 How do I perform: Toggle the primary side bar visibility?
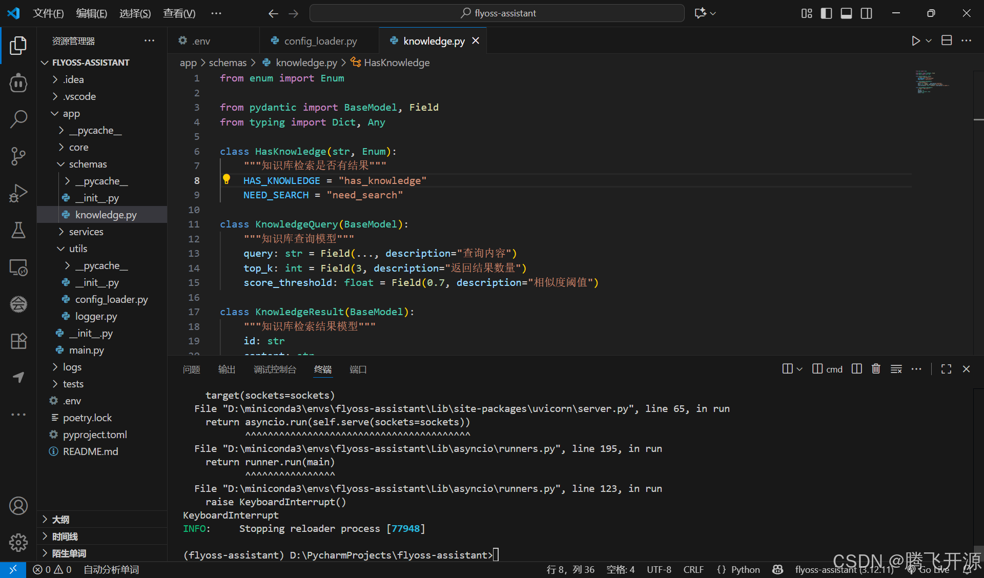click(x=826, y=13)
